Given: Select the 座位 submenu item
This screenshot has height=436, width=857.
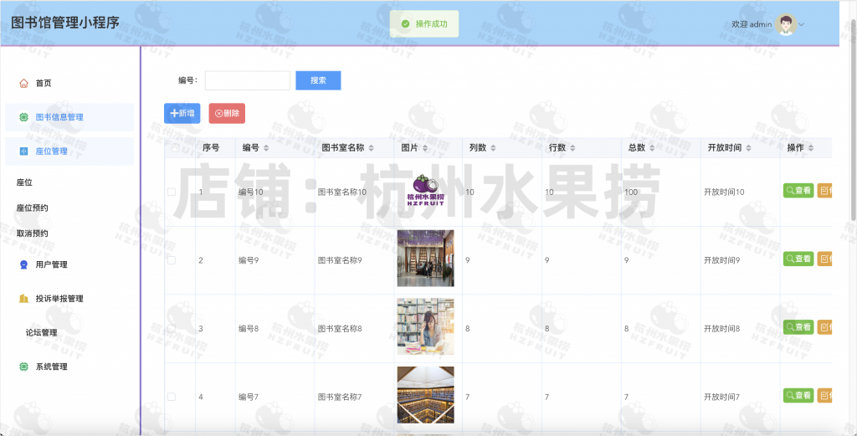Looking at the screenshot, I should click(24, 182).
